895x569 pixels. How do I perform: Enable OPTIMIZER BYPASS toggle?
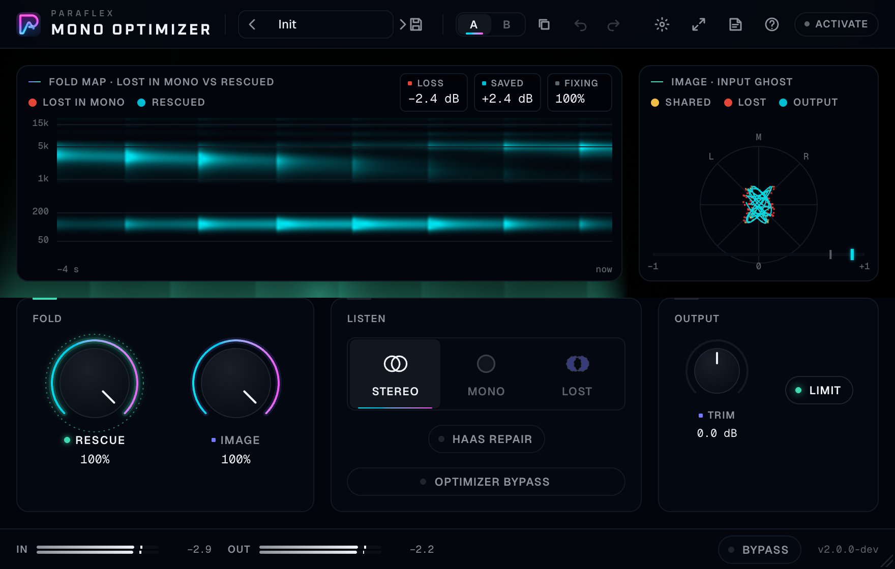(486, 482)
